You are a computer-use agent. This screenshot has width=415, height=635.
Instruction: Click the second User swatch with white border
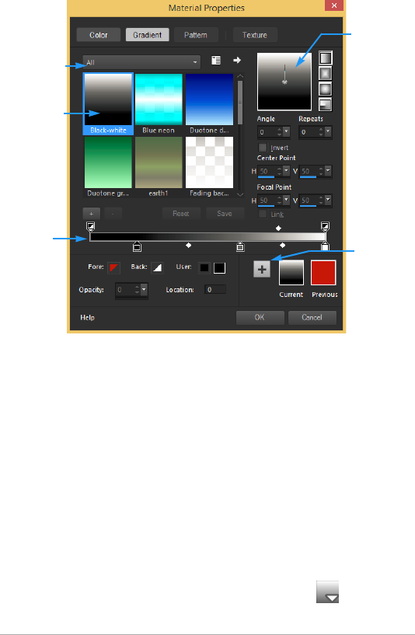[x=219, y=267]
